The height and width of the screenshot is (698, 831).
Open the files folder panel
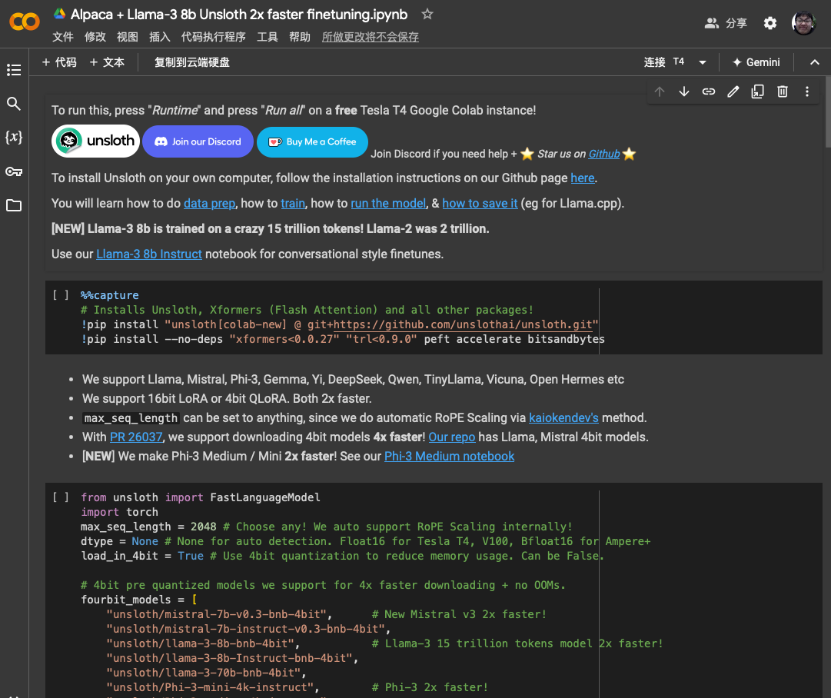pos(14,205)
